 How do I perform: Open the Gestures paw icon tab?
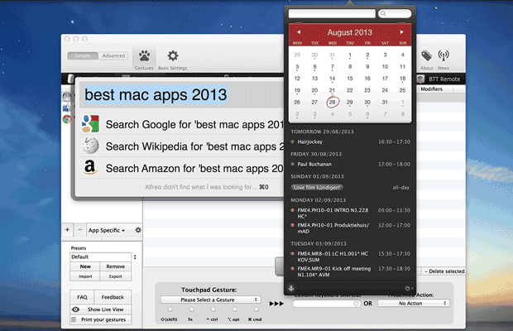[144, 56]
